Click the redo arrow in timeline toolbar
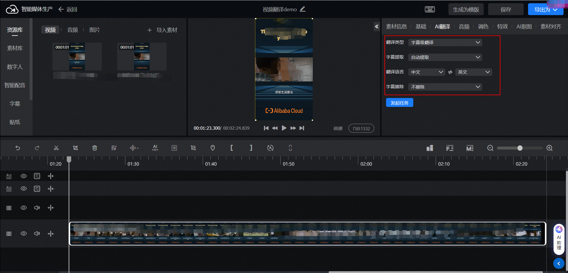568x273 pixels. [x=37, y=148]
